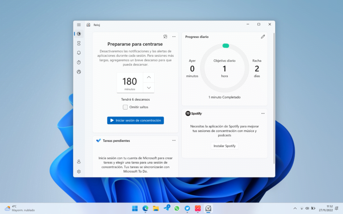Screen dimensions: 343x214
Task: Open File Explorer from taskbar
Action: coord(156,208)
